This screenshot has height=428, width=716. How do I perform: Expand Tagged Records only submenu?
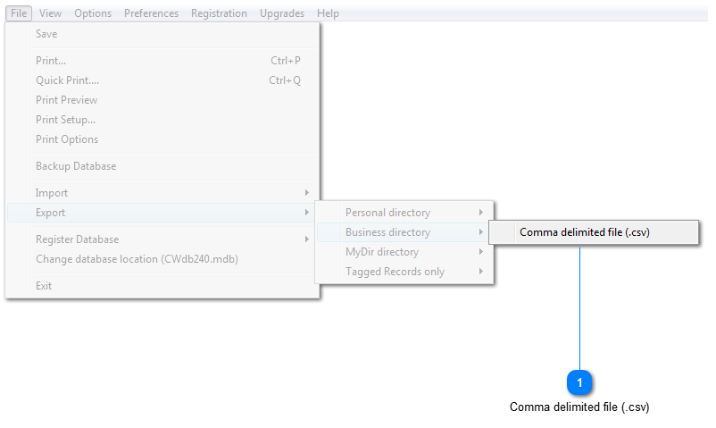click(x=395, y=272)
